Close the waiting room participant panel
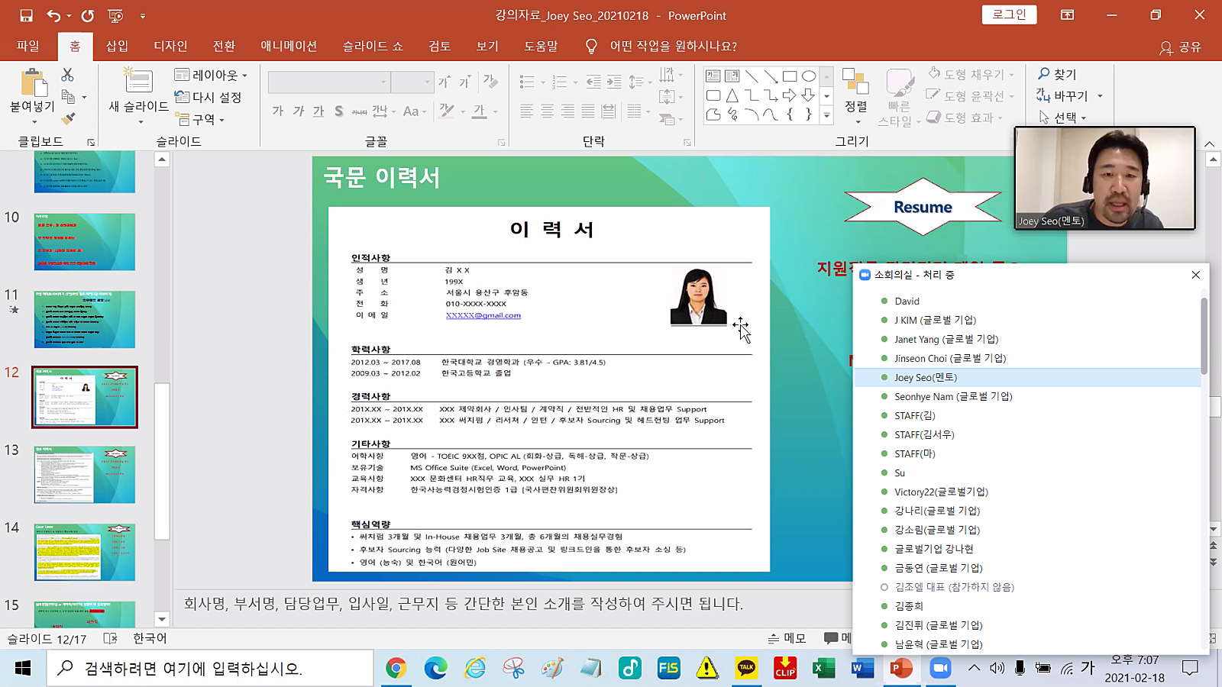1222x687 pixels. 1196,275
